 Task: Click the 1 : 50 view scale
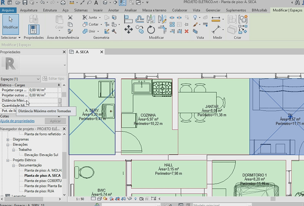(x=80, y=199)
